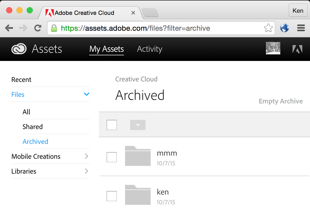Click the Creative Cloud logo icon

click(19, 49)
